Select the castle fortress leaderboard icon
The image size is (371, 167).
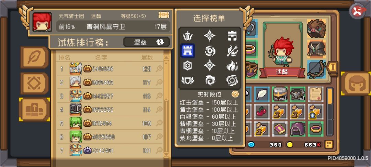click(188, 51)
